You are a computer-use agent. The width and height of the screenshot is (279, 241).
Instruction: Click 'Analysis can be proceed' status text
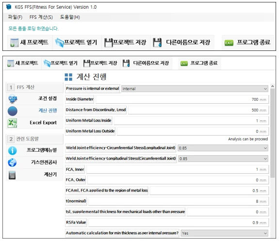coord(248,139)
